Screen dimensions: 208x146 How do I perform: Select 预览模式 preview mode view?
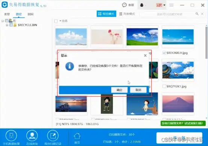[106, 14]
